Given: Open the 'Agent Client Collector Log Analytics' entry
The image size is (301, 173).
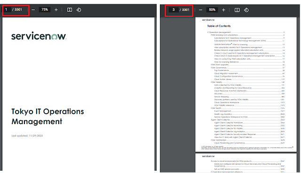Looking at the screenshot, I should (x=249, y=131).
